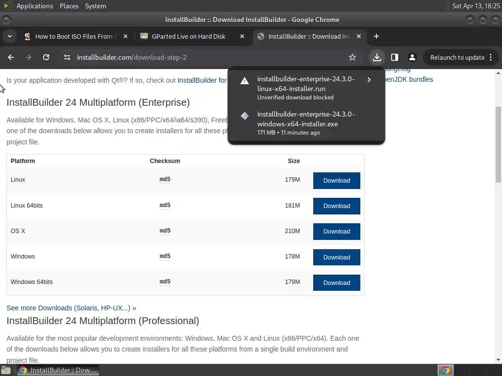Download the OS X installer

[336, 232]
